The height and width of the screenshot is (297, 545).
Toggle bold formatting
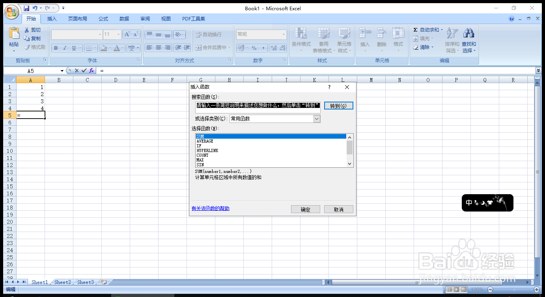[55, 48]
